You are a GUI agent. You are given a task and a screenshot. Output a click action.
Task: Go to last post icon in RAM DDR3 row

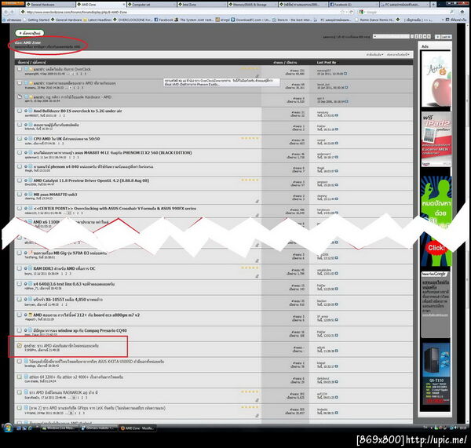tap(337, 273)
